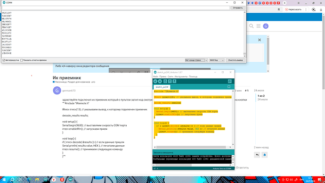Image resolution: width=325 pixels, height=183 pixels.
Task: Expand the sketch tab dropdown arrow
Action: [x=229, y=87]
